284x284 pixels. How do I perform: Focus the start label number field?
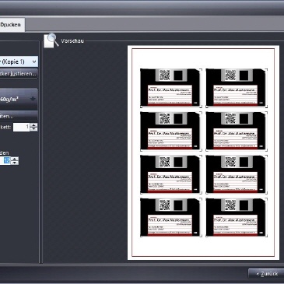pos(21,127)
